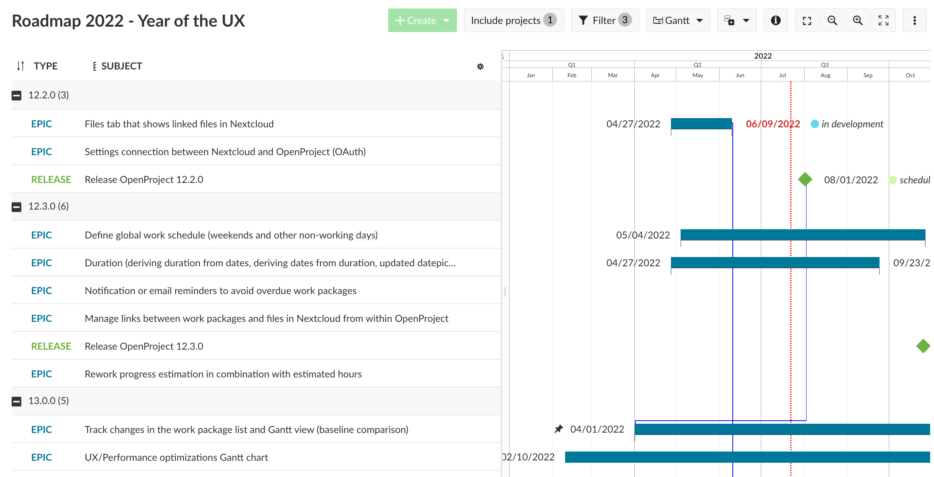Zoom in on the Gantt timeline
Viewport: 934px width, 477px height.
[x=858, y=20]
